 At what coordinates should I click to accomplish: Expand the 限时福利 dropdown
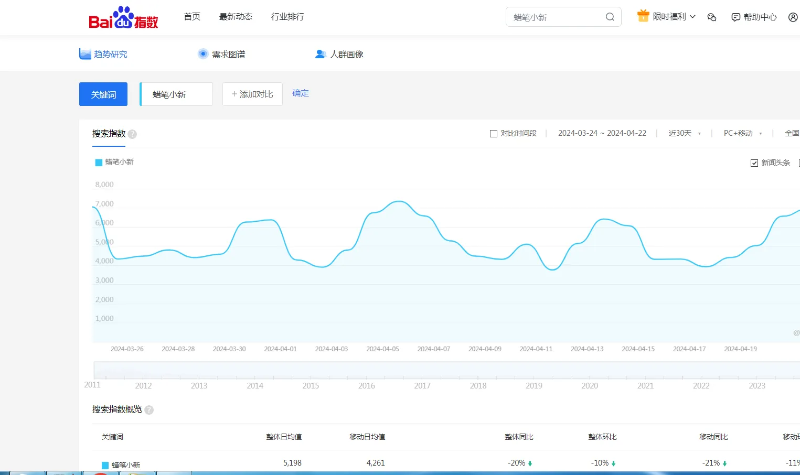tap(674, 17)
